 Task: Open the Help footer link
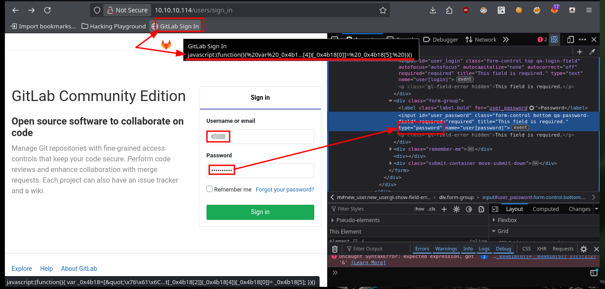[47, 269]
